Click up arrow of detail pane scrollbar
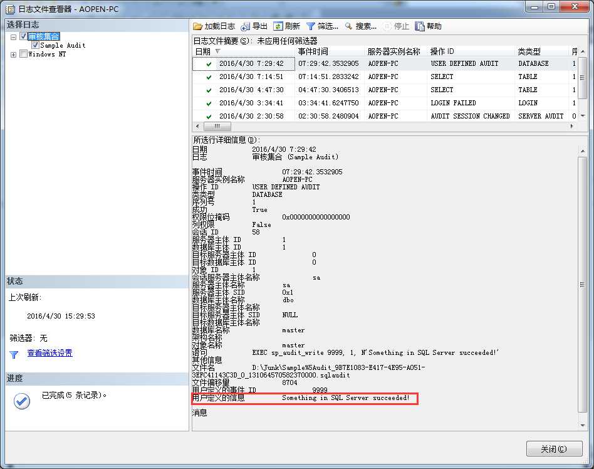The height and width of the screenshot is (469, 594). 582,151
